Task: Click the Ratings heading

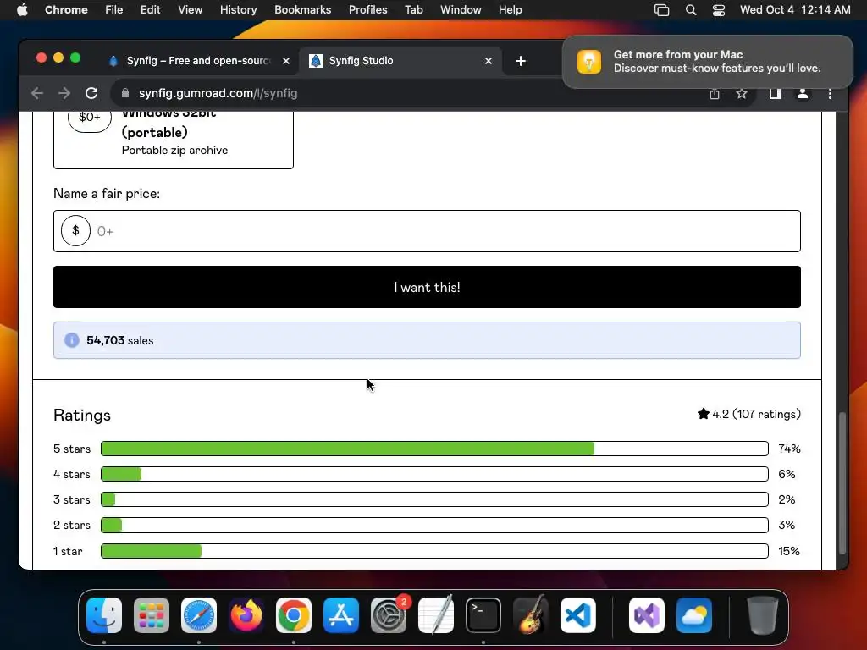Action: pyautogui.click(x=82, y=415)
